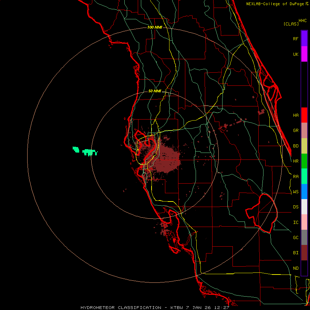Click the DS legend label

point(296,207)
